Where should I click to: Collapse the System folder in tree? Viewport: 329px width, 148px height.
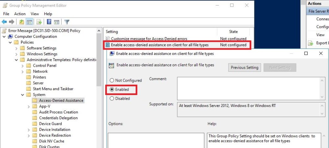pos(23,95)
